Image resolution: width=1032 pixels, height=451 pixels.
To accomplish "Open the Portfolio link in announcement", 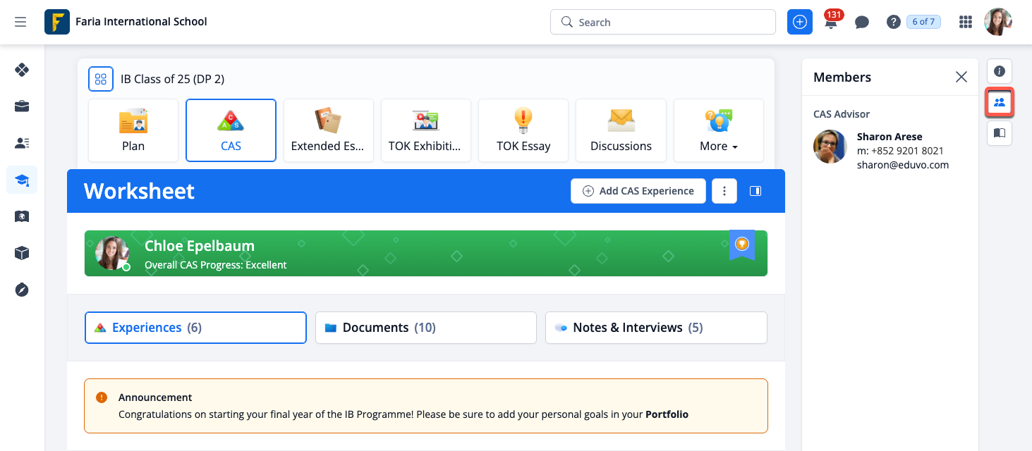I will point(667,414).
